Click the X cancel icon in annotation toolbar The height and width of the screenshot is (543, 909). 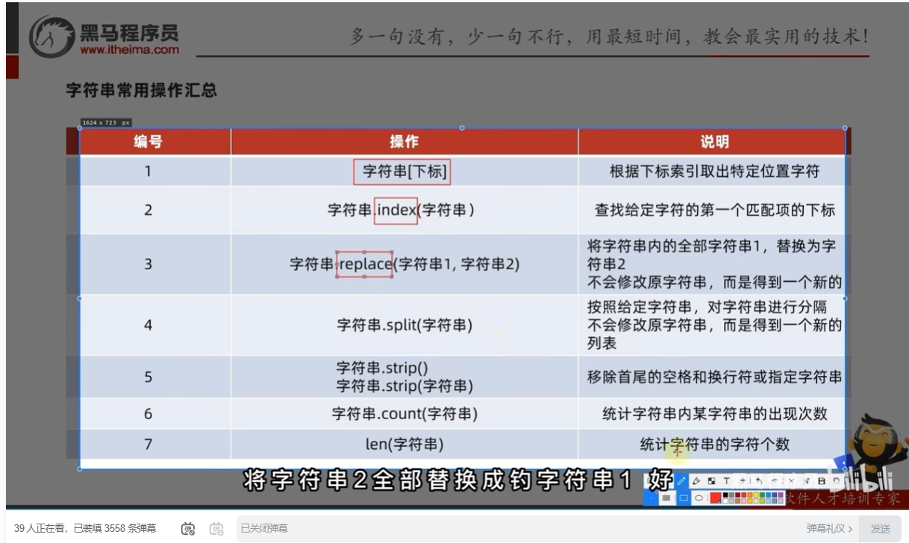coord(791,481)
